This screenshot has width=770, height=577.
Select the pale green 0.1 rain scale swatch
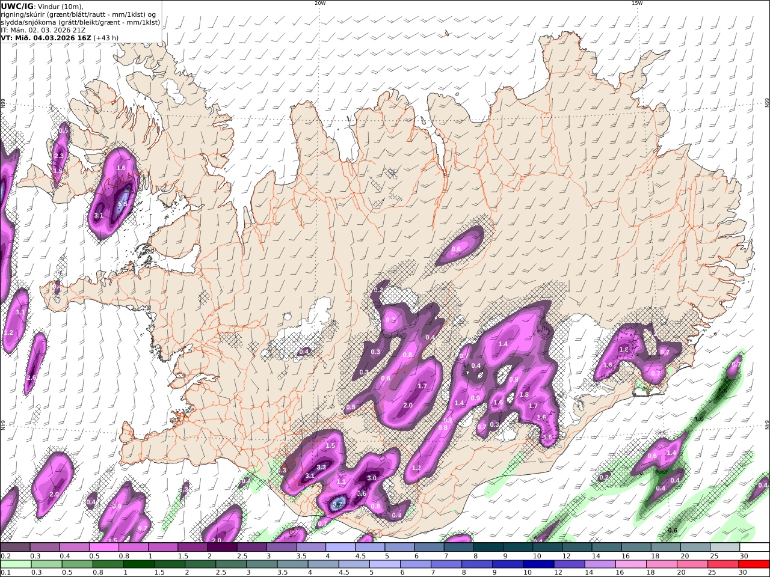[x=16, y=564]
